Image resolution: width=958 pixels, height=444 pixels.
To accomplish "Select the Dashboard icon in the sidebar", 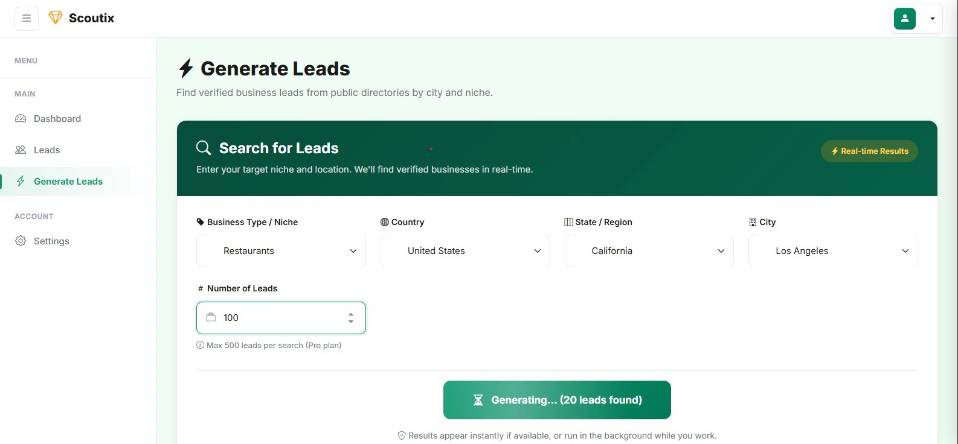I will click(x=21, y=118).
